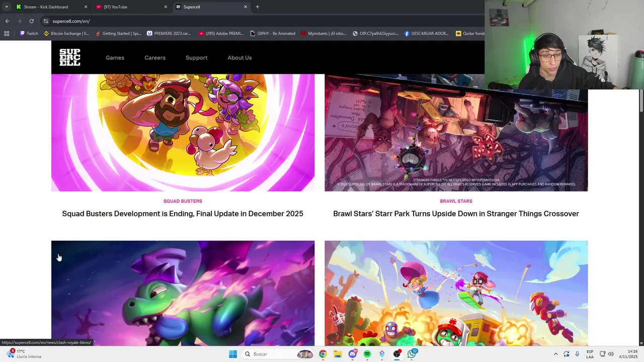Open the OIP.C7pa9sEGiyyucs bookmark
The image size is (644, 362).
375,33
